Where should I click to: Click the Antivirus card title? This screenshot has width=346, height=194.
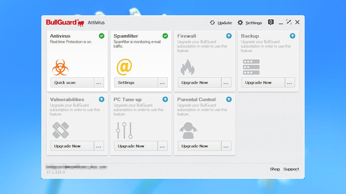point(60,36)
